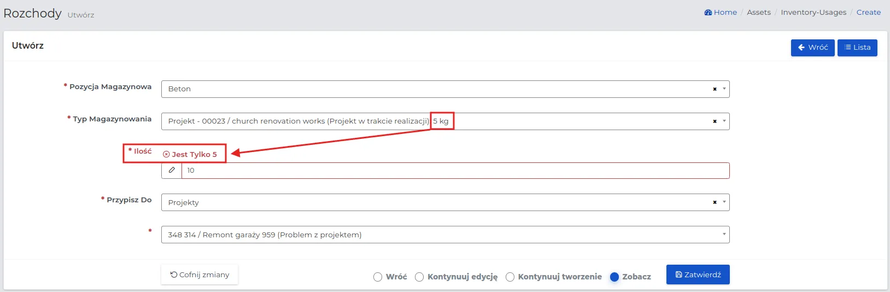Click the undo icon in Cofnij zmiany
890x292 pixels.
(x=174, y=275)
